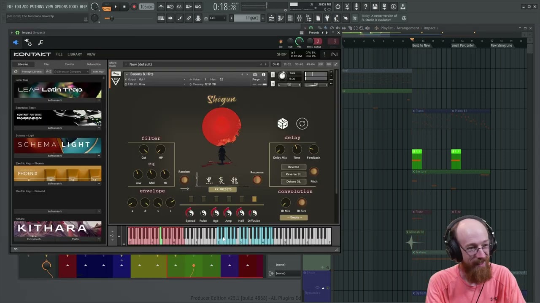Click the project info icon in toolbar
Image resolution: width=540 pixels, height=303 pixels.
point(393,7)
